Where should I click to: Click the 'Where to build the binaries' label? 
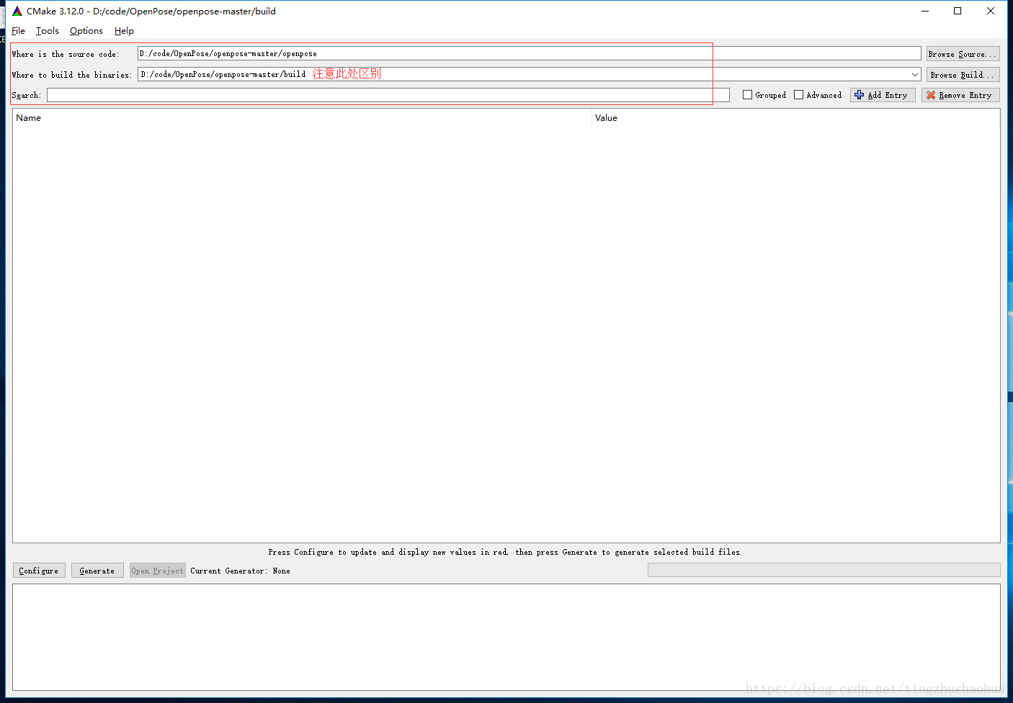[x=72, y=75]
